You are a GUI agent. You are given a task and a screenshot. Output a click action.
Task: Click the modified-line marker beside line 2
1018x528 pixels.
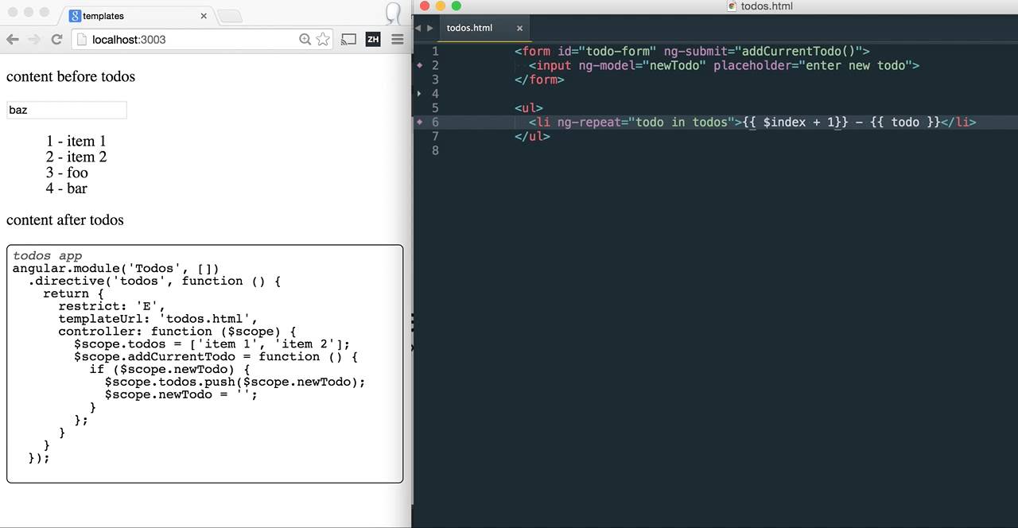419,65
